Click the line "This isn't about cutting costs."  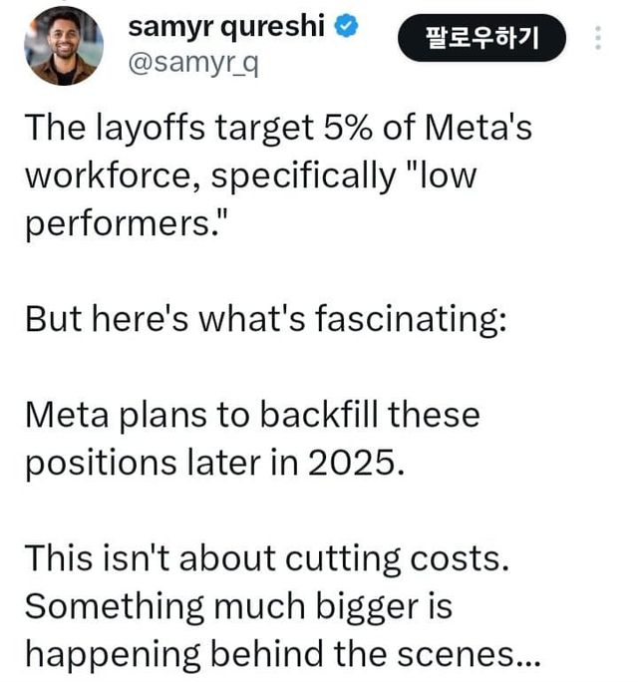267,558
